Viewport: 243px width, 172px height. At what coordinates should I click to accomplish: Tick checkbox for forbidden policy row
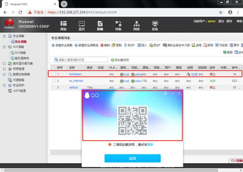click(54, 74)
